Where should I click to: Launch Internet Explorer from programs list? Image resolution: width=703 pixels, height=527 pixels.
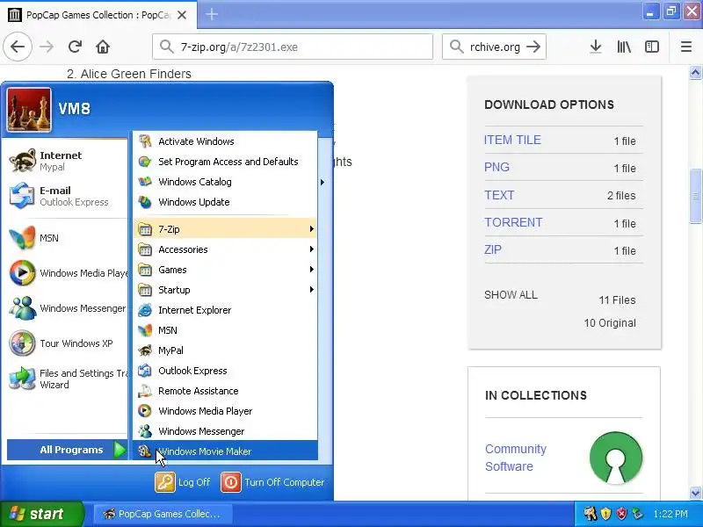coord(226,310)
